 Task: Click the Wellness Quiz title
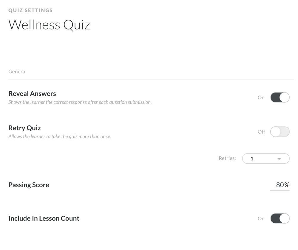[49, 24]
